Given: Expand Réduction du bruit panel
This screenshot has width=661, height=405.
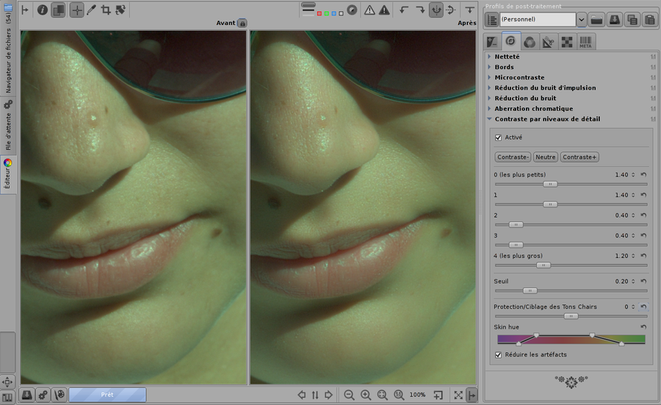Looking at the screenshot, I should click(x=525, y=98).
